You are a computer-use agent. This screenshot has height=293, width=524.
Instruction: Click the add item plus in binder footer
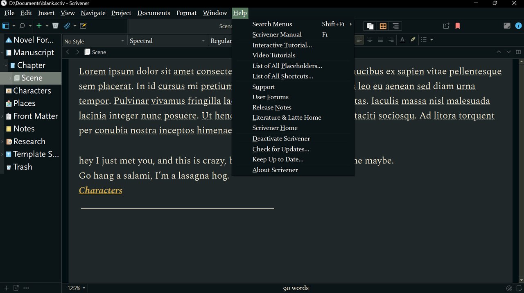pyautogui.click(x=6, y=288)
